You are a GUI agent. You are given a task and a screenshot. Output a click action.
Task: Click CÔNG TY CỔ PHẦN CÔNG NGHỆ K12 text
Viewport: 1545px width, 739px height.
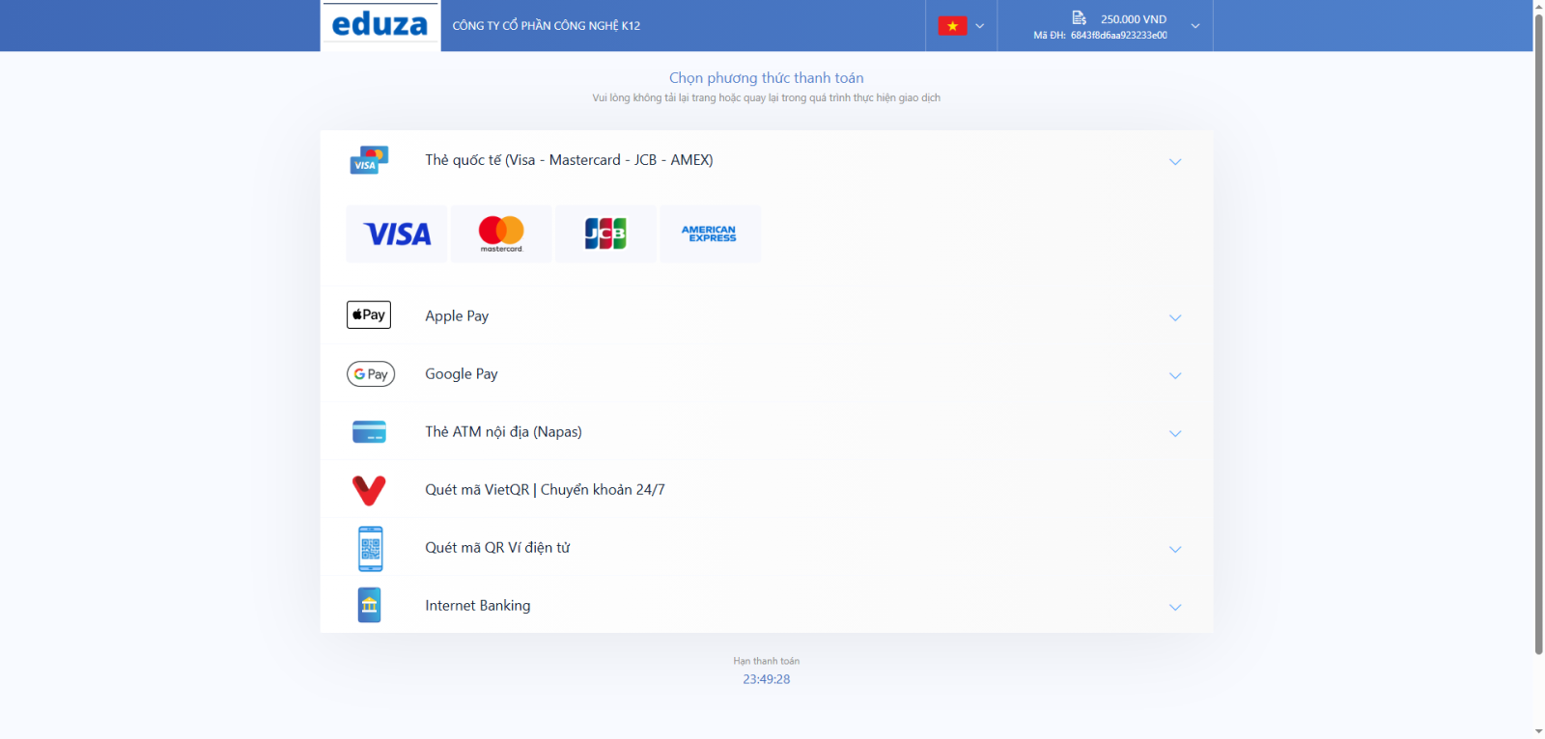(x=547, y=26)
